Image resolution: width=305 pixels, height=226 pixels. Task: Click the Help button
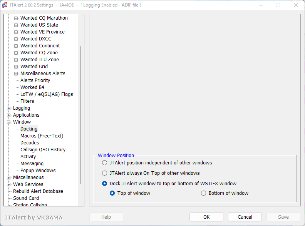(106, 217)
